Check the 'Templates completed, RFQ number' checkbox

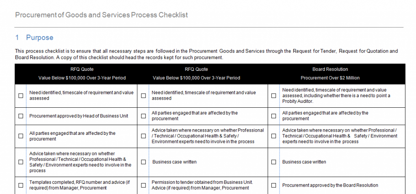pos(21,185)
